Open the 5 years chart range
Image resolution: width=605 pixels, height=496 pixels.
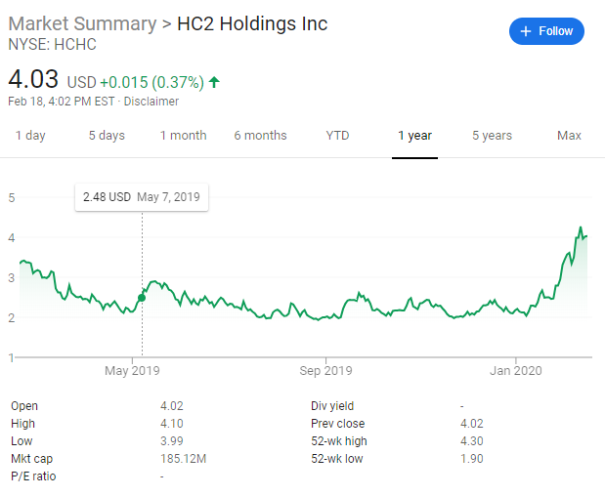pyautogui.click(x=492, y=136)
